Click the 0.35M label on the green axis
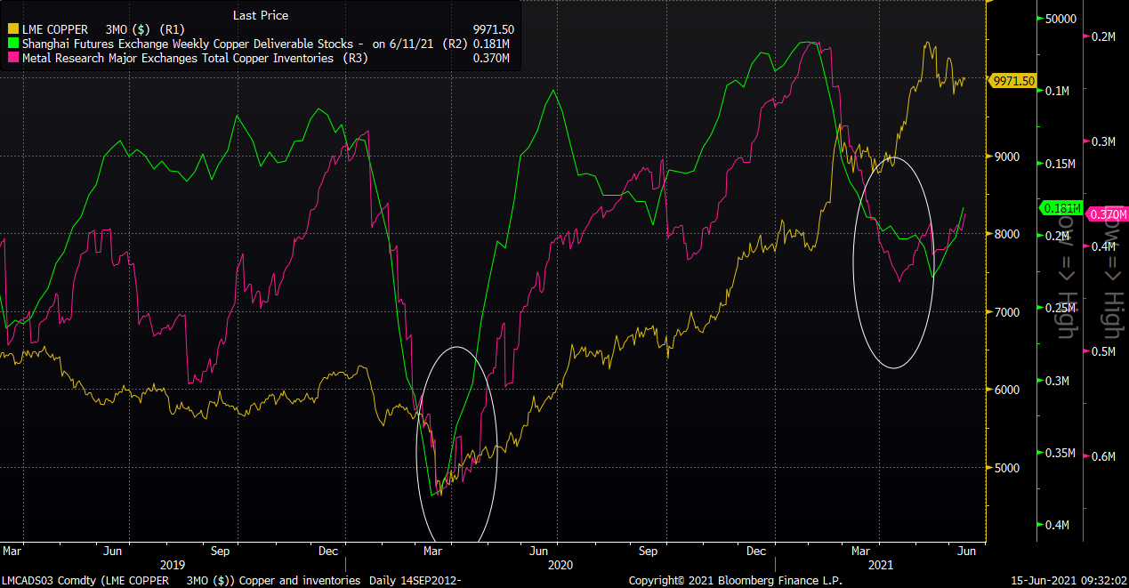The image size is (1129, 588). (x=1061, y=453)
